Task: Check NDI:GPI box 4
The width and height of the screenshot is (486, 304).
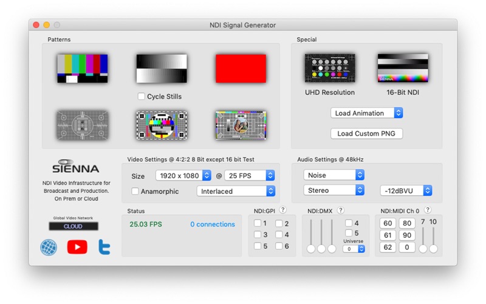Action: (x=279, y=235)
